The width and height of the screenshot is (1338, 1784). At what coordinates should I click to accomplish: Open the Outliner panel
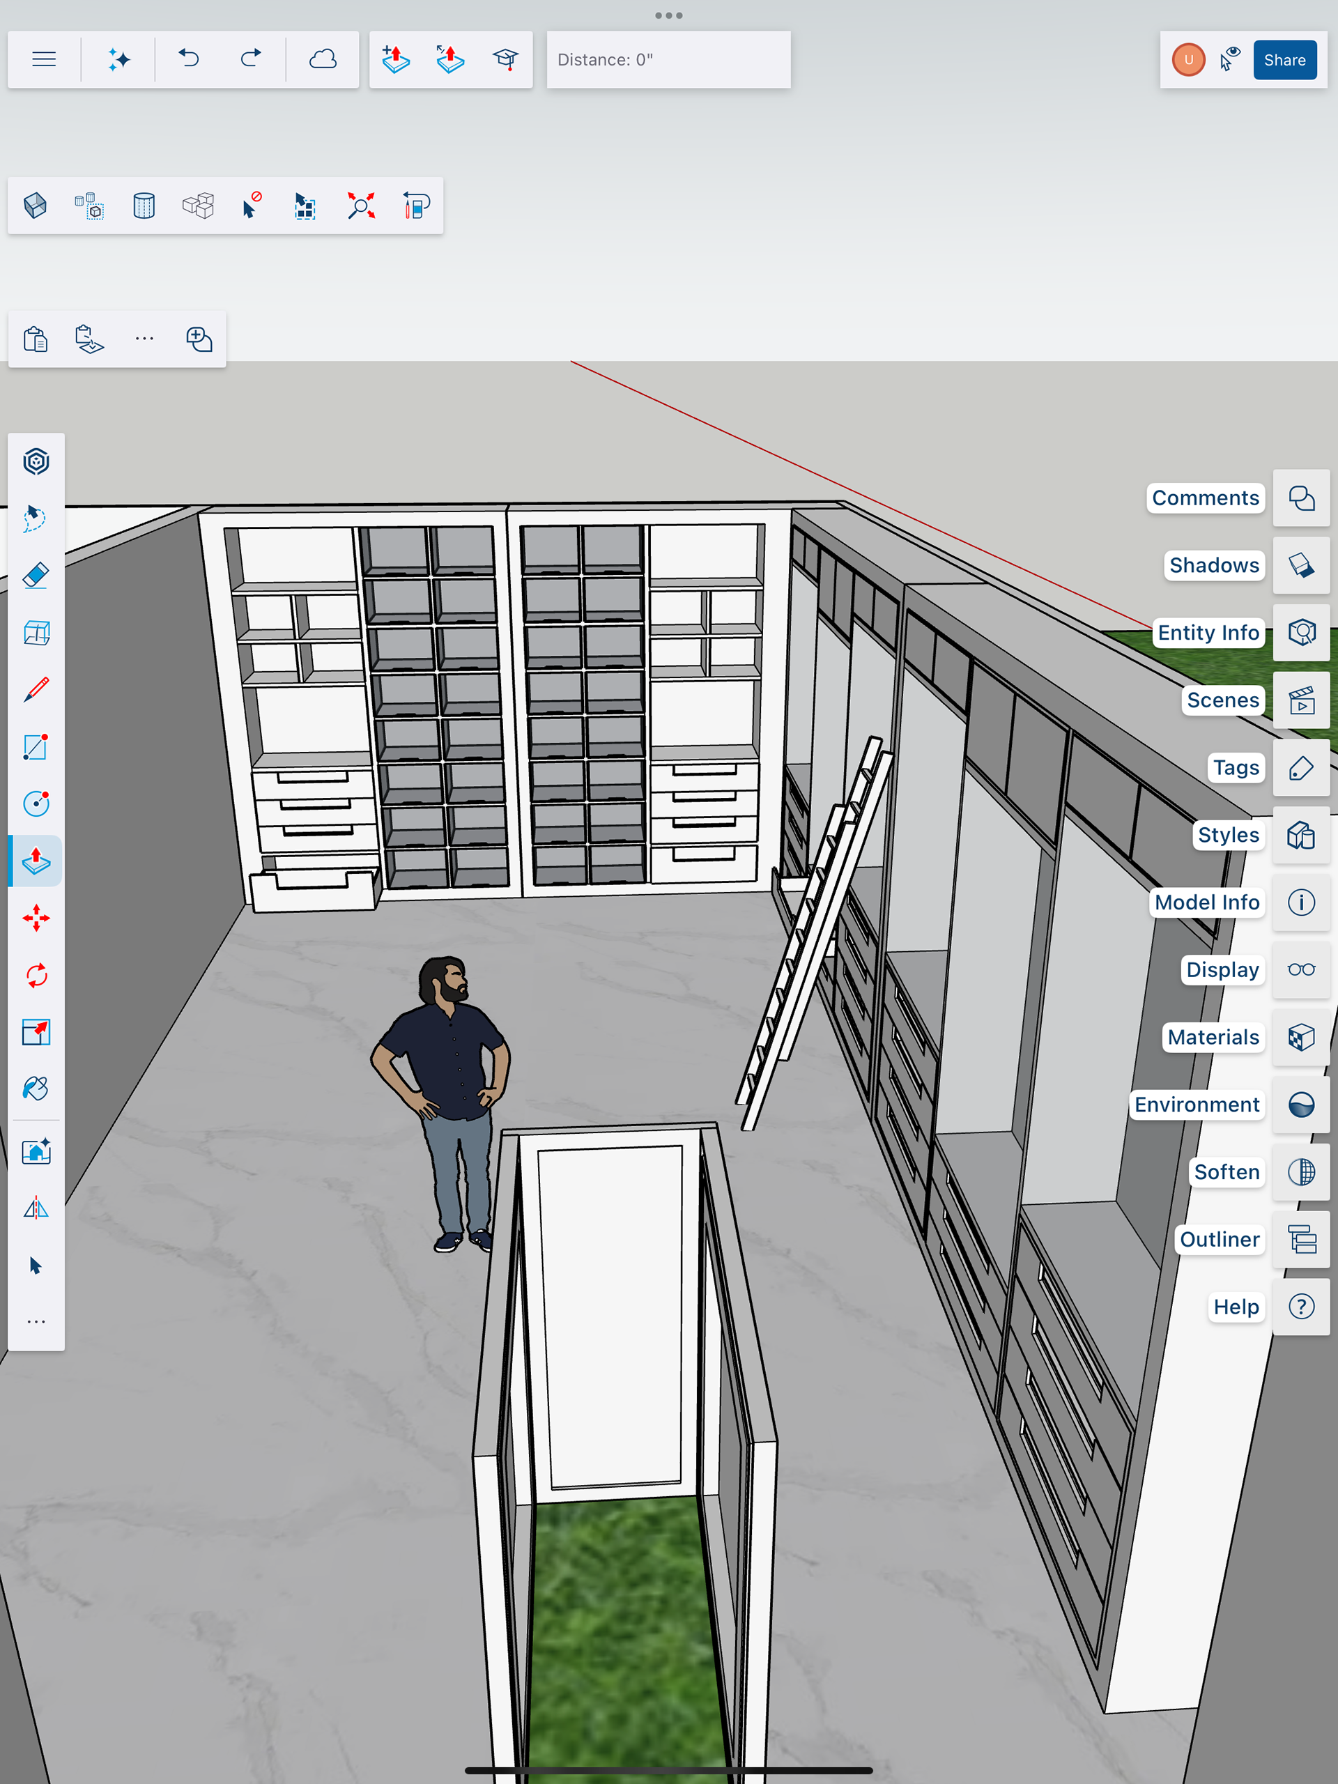pyautogui.click(x=1300, y=1240)
